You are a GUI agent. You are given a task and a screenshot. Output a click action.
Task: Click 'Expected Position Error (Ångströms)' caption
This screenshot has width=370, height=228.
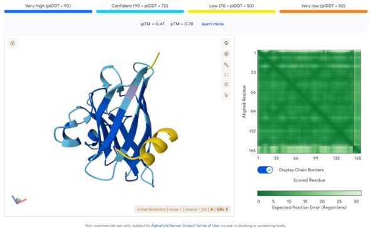309,207
